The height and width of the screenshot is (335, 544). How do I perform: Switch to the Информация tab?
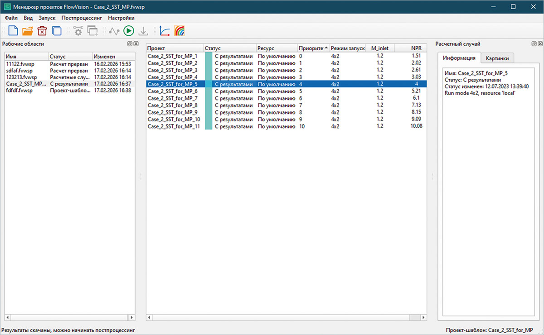pyautogui.click(x=459, y=58)
